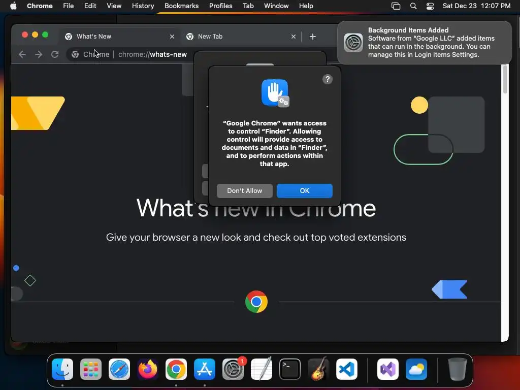Screen dimensions: 520x390
Task: Launch Visual Studio Code from the Dock
Action: click(x=347, y=369)
